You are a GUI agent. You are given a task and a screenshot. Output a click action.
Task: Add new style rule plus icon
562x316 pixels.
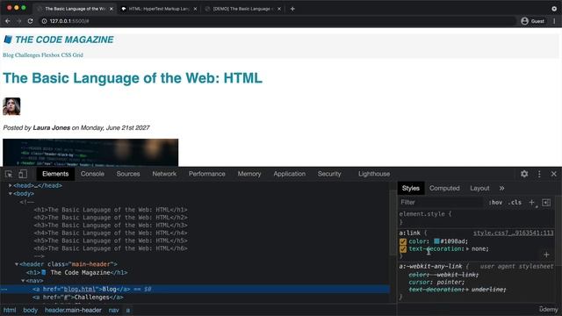[x=532, y=203]
